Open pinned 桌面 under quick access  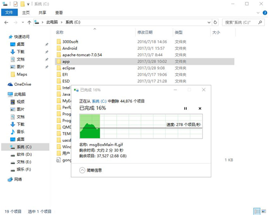coord(20,44)
